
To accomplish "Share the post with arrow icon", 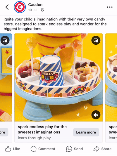I will [x=102, y=149].
